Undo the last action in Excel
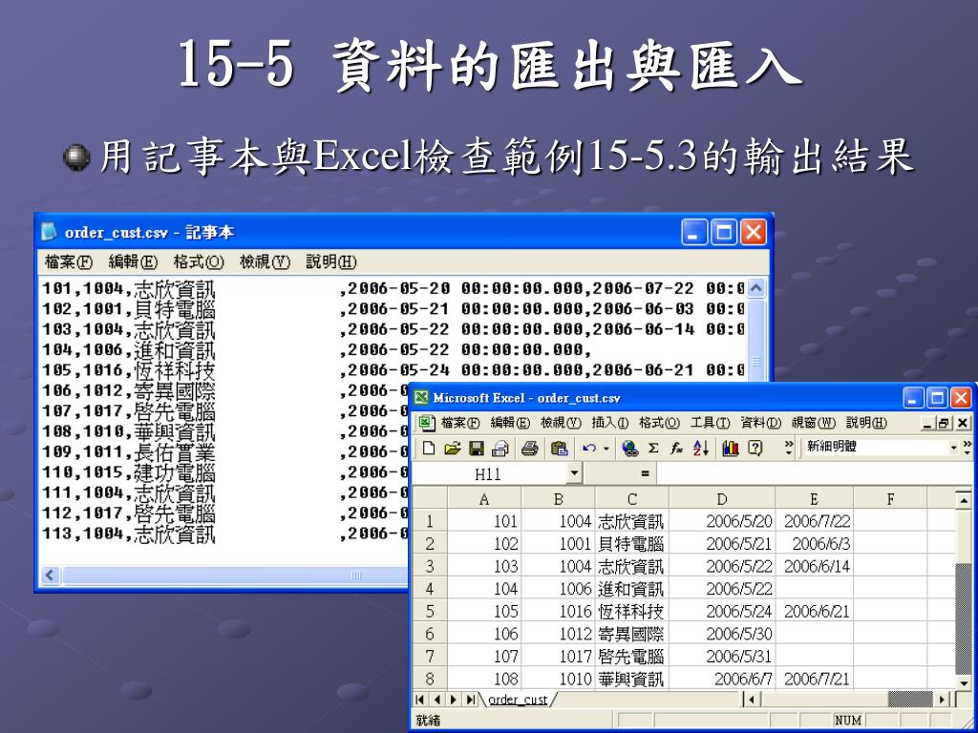This screenshot has width=978, height=733. point(588,448)
